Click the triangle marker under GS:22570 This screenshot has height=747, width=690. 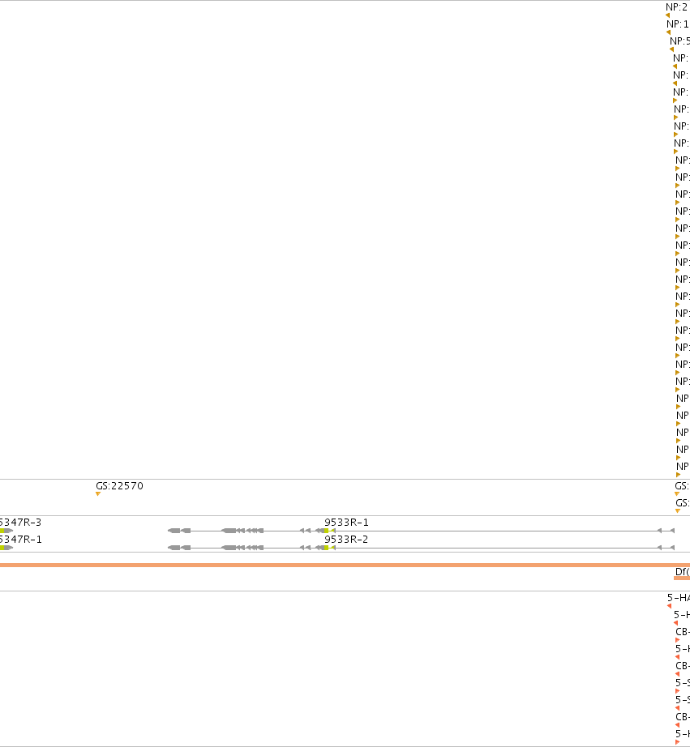(x=98, y=494)
